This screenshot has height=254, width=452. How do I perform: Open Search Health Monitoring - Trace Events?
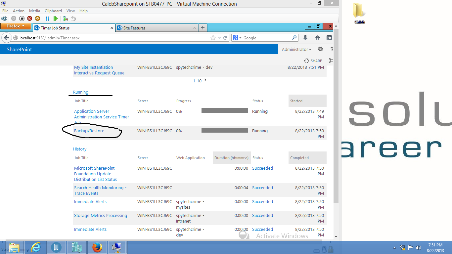coord(100,190)
